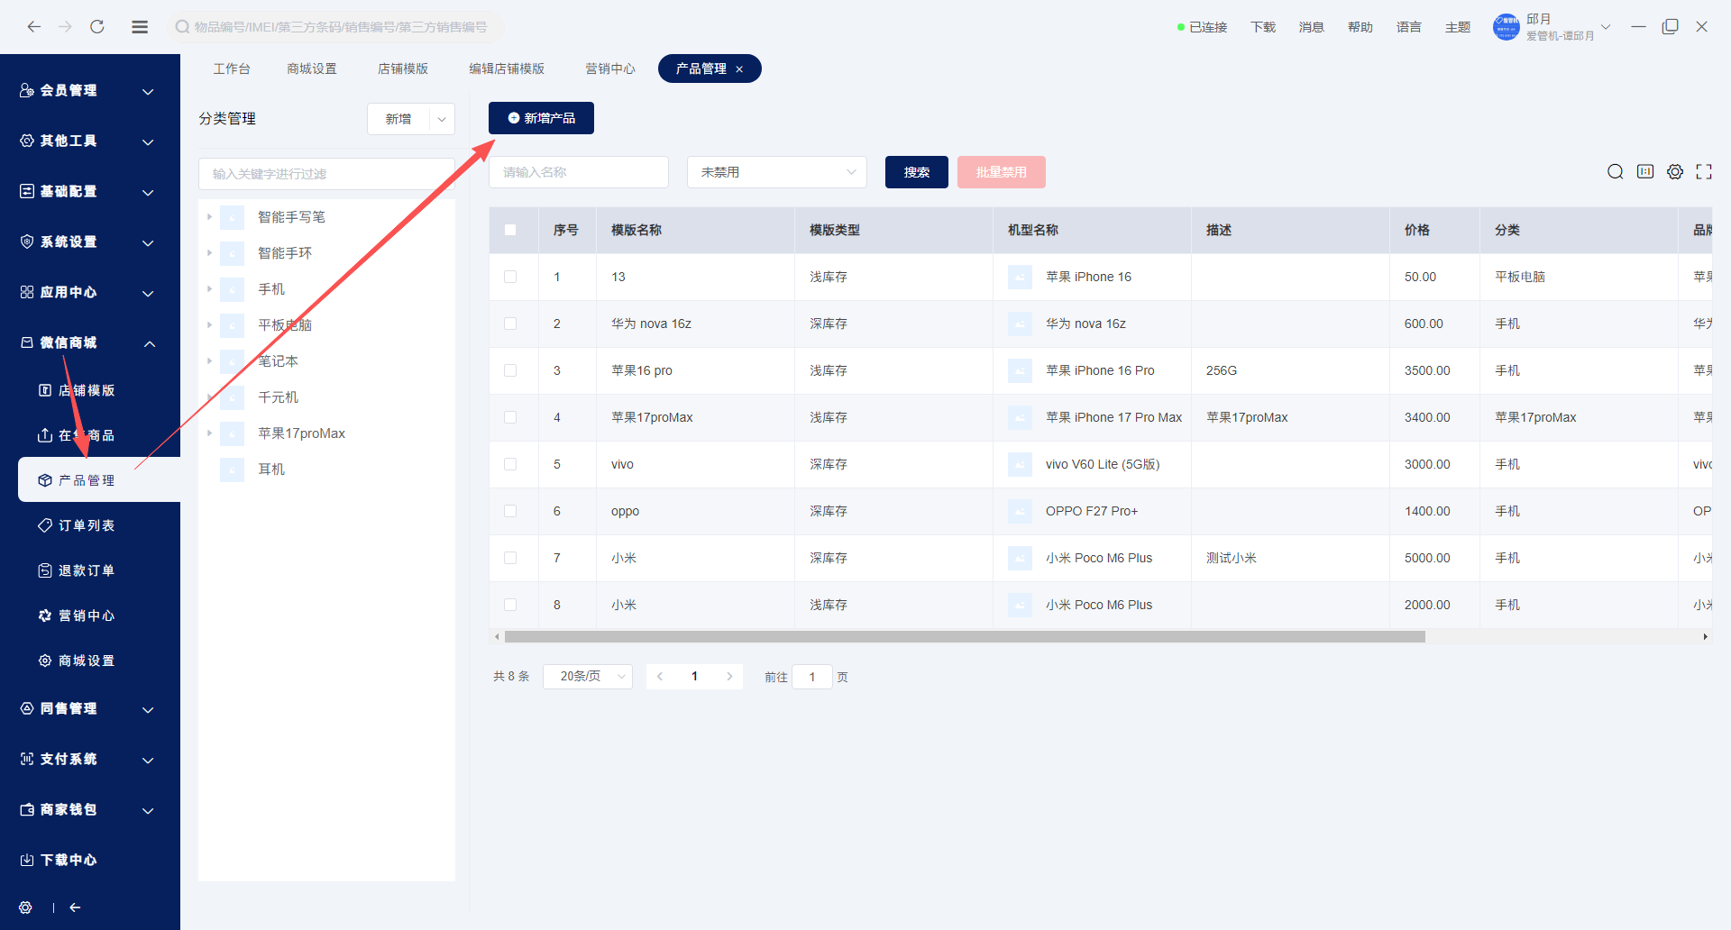Screen dimensions: 1731x930
Task: Switch to the 编辑店铺模版 tab
Action: coord(507,69)
